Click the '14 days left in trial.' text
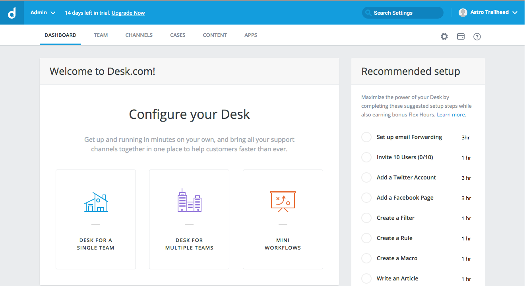Viewport: 525px width, 286px height. [87, 13]
